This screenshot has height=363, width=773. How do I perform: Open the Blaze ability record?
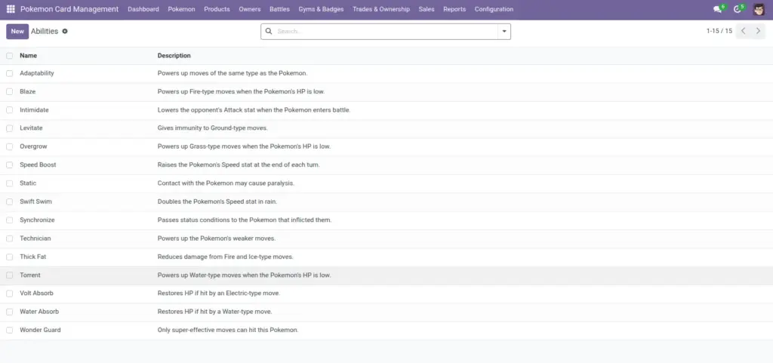(28, 91)
